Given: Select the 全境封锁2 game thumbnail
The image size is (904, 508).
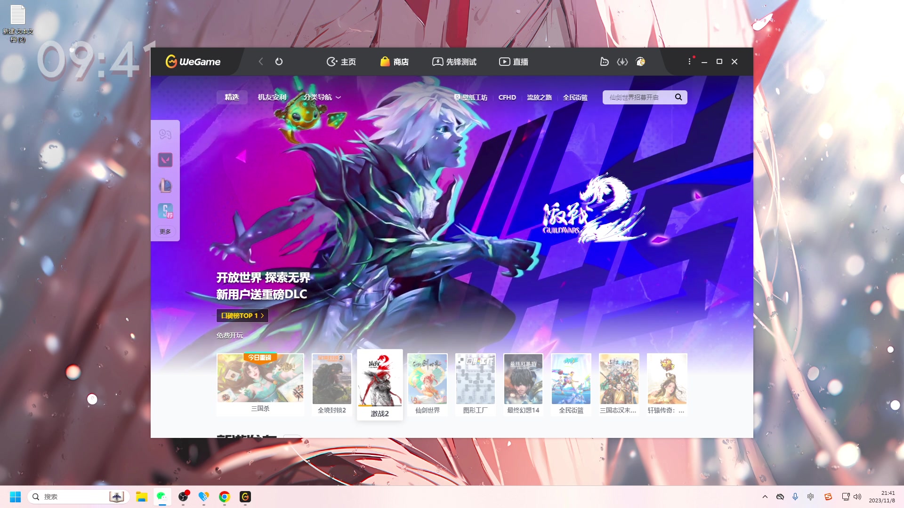Looking at the screenshot, I should tap(332, 384).
